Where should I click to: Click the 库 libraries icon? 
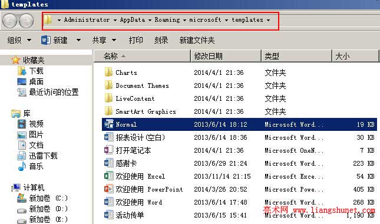coord(16,113)
